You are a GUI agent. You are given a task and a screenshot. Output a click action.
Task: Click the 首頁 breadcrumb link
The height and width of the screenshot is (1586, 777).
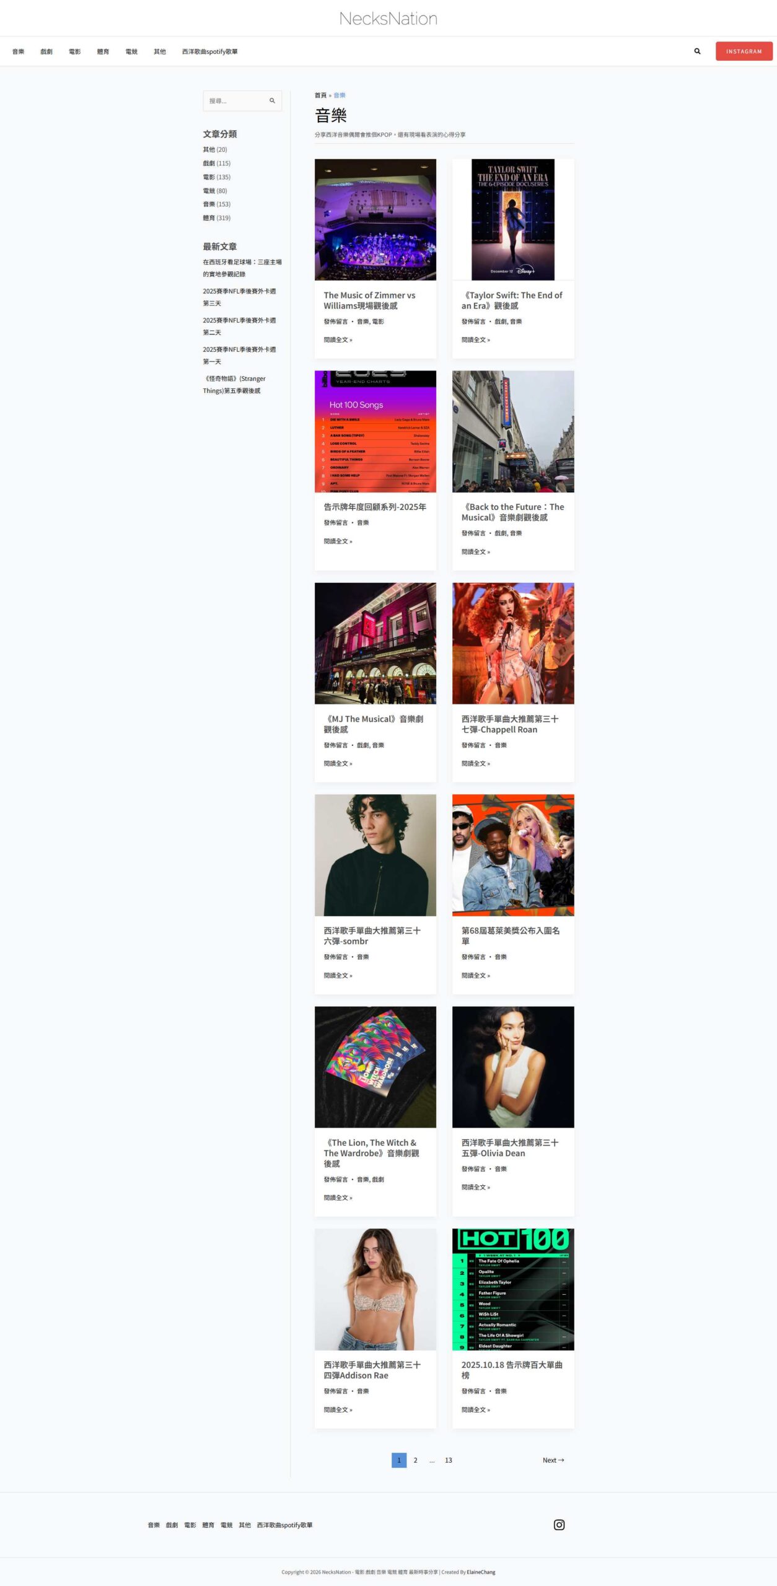[320, 95]
